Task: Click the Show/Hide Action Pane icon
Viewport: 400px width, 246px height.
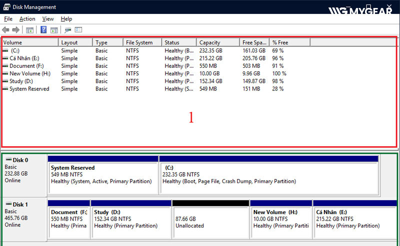Action: click(54, 30)
